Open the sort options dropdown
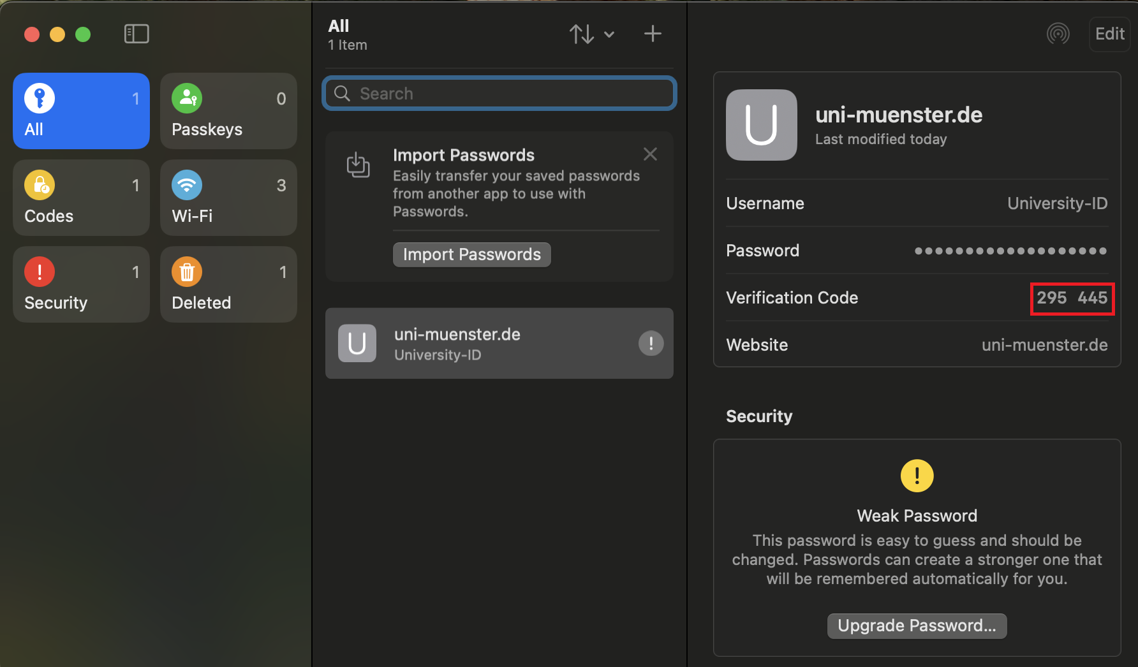 591,34
